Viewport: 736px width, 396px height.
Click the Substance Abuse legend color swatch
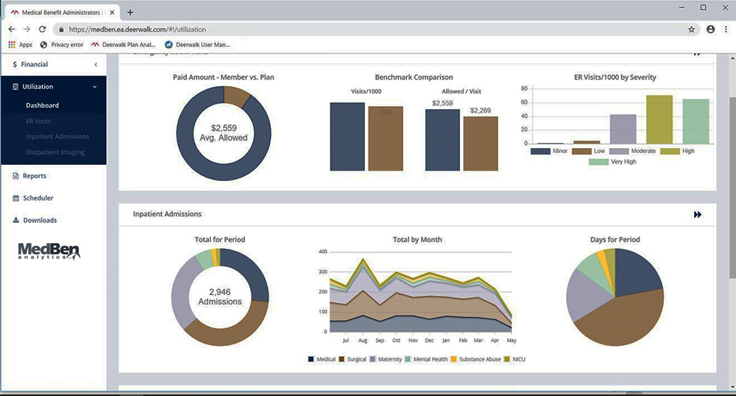[454, 359]
